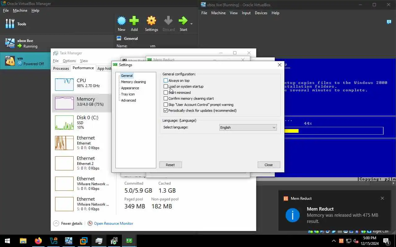Open the Devices menu in xbox live VM window
Viewport: 396px width, 247px height.
pyautogui.click(x=261, y=13)
